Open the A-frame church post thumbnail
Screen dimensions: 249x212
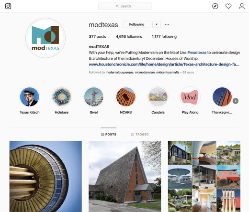[x=125, y=176]
